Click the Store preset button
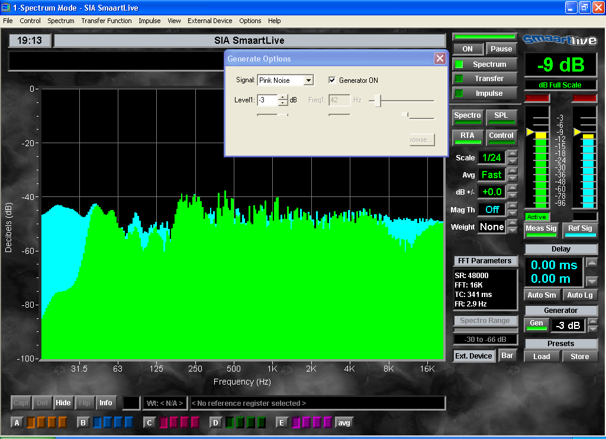 tap(579, 356)
